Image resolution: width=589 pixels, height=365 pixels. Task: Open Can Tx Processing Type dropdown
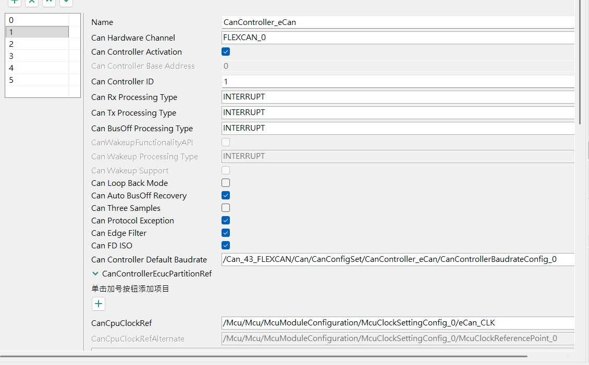tap(398, 112)
